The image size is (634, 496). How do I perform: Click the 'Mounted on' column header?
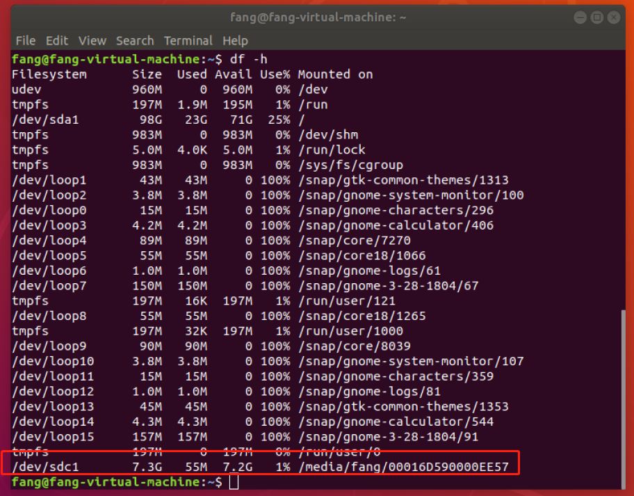coord(335,74)
